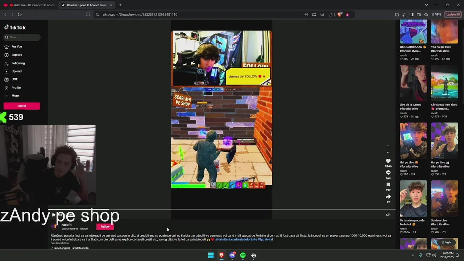Viewport: 464px width, 261px height.
Task: Open the Windows Start menu
Action: pyautogui.click(x=211, y=255)
